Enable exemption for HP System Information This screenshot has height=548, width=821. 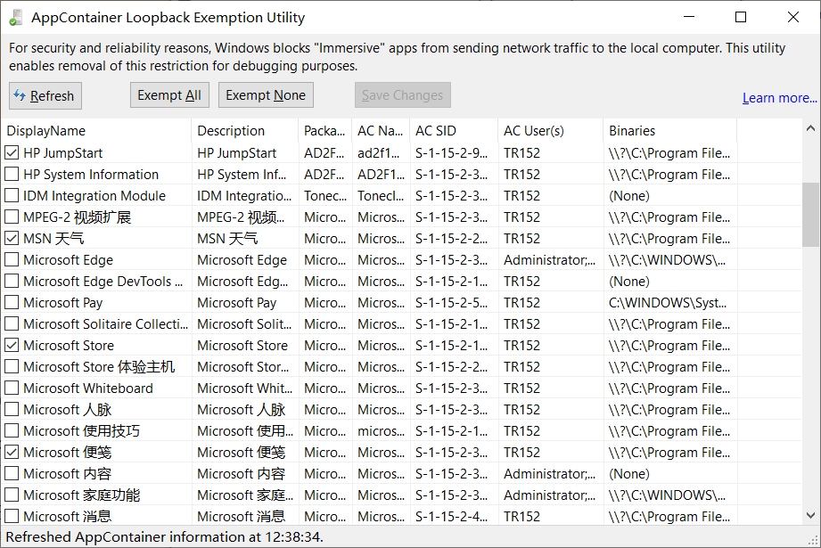12,174
